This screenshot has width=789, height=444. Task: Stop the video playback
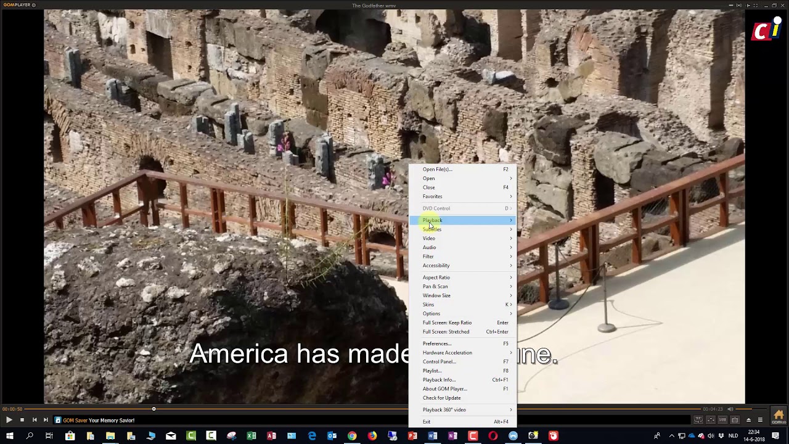tap(22, 420)
